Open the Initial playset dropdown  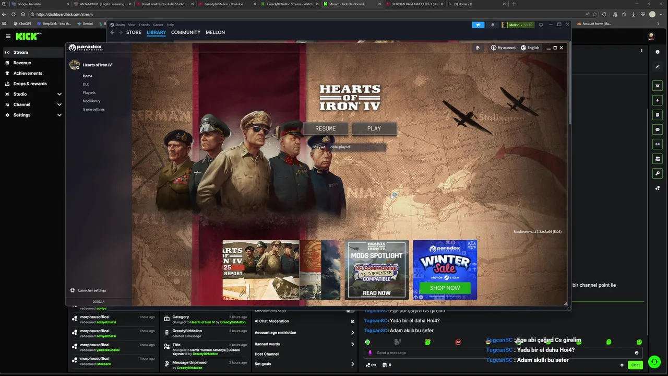pyautogui.click(x=356, y=147)
